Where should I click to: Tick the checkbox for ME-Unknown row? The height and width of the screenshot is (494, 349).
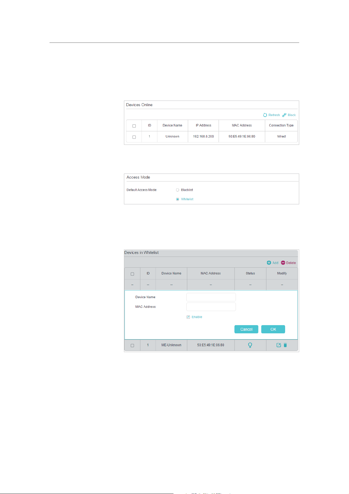pyautogui.click(x=132, y=345)
